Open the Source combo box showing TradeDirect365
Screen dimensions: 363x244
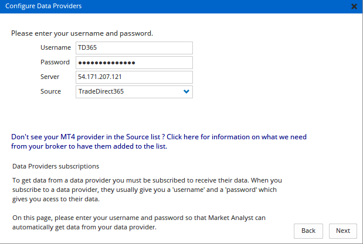[129, 91]
